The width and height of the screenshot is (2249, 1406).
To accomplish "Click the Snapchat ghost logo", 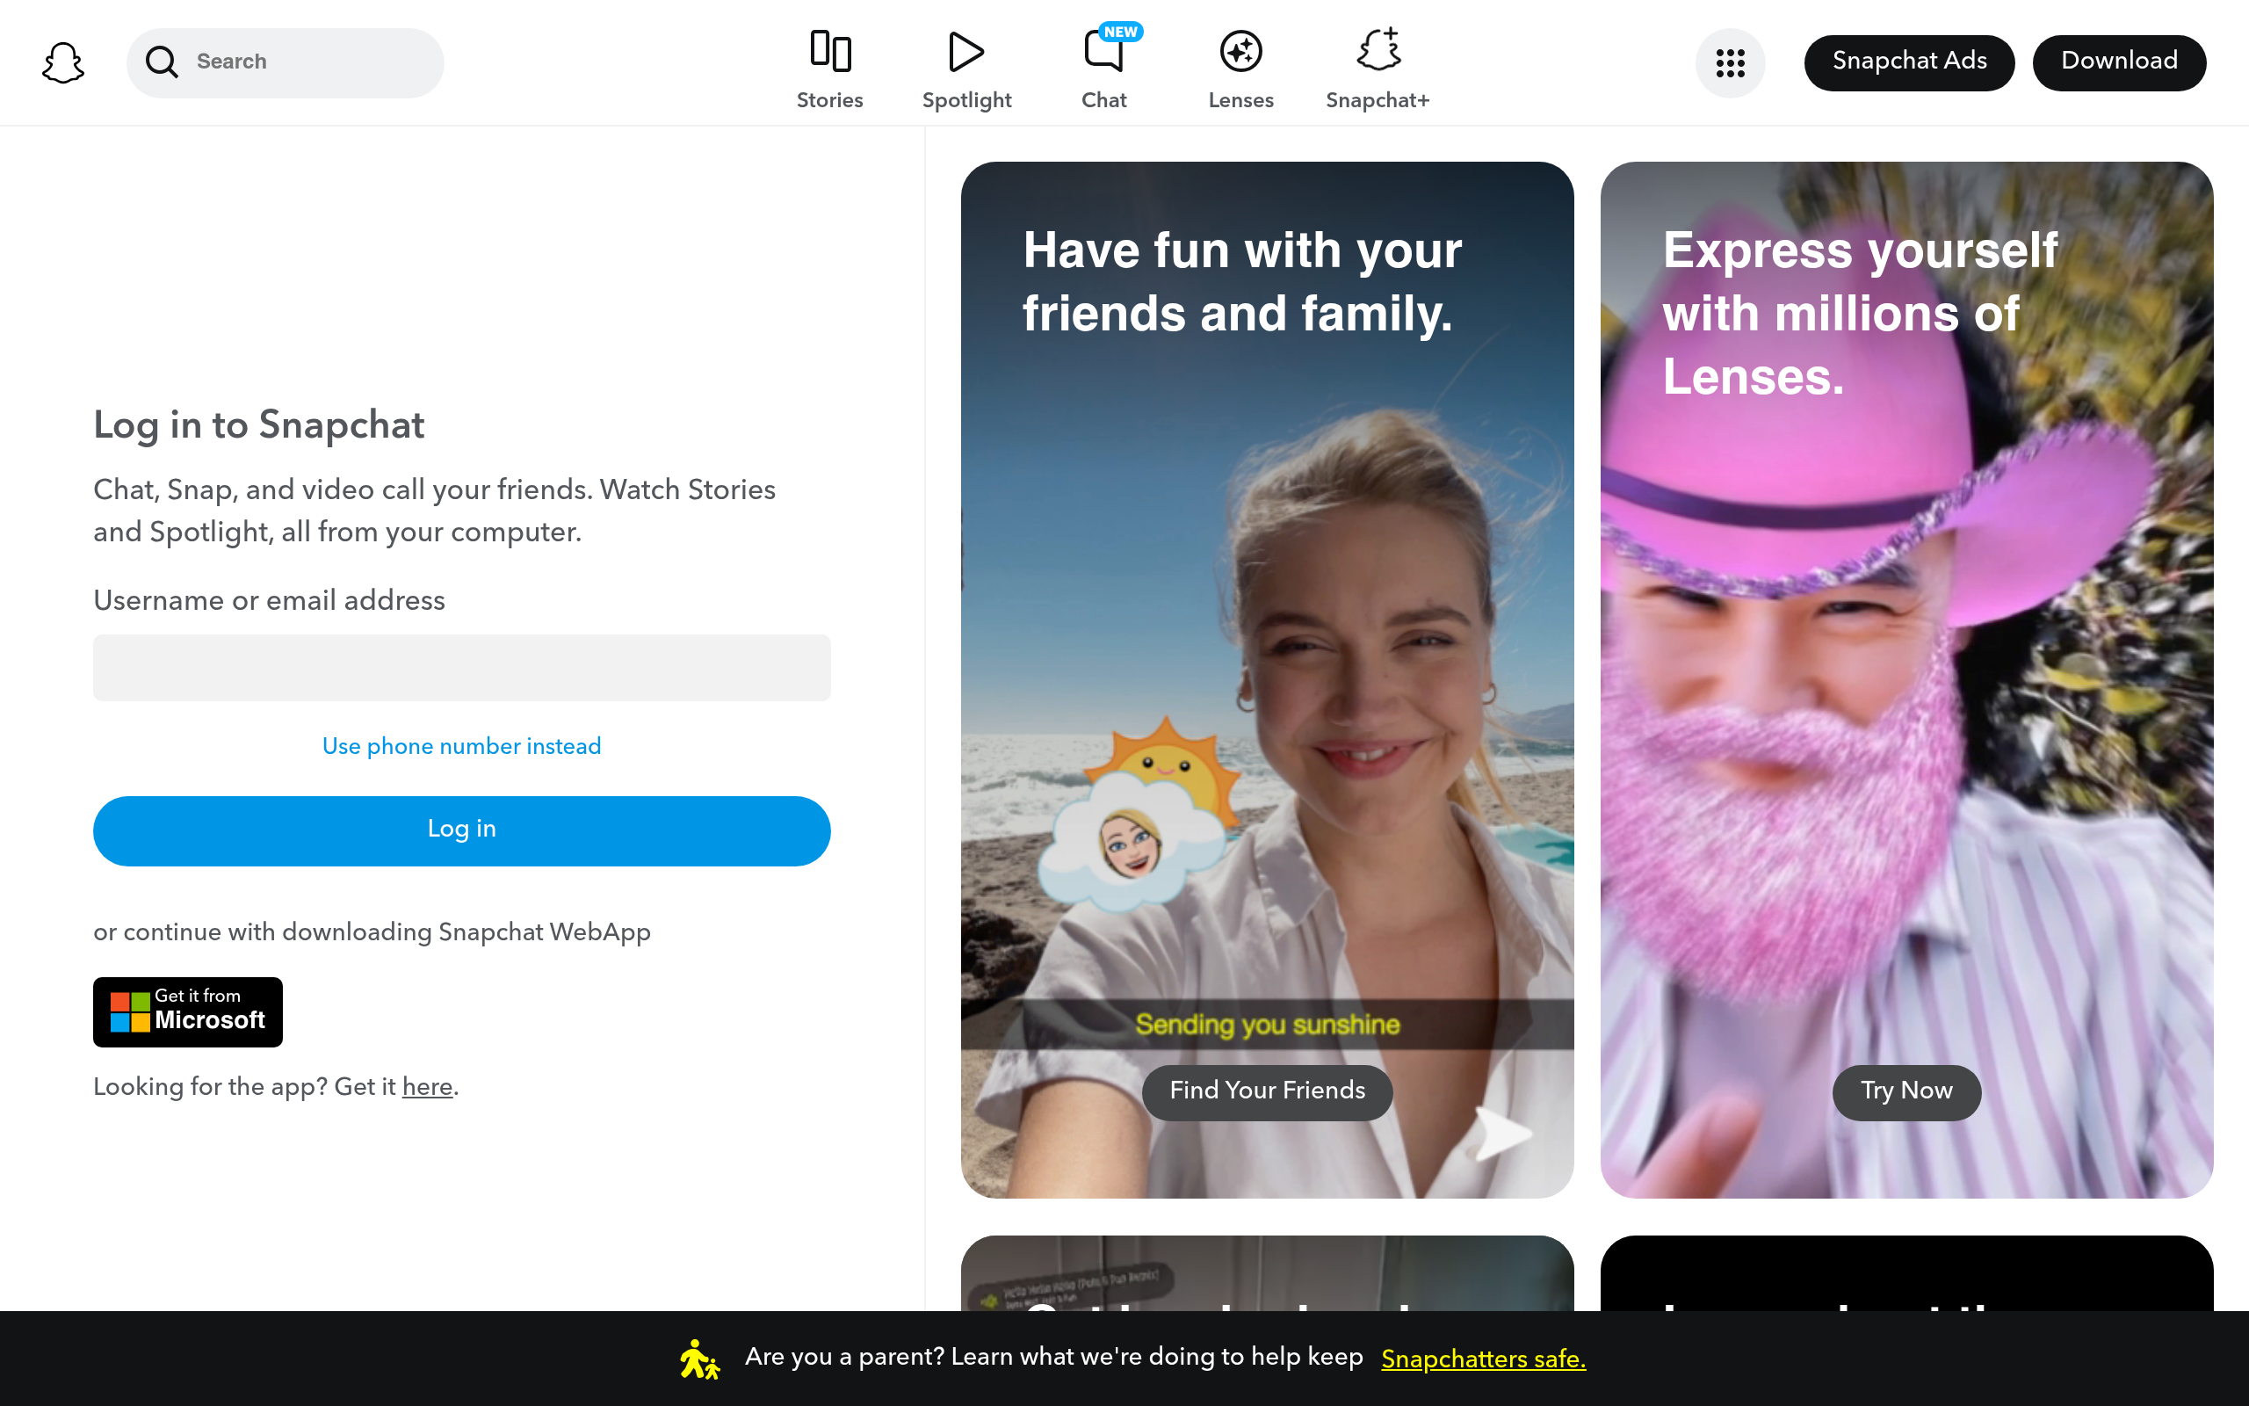I will pyautogui.click(x=63, y=62).
